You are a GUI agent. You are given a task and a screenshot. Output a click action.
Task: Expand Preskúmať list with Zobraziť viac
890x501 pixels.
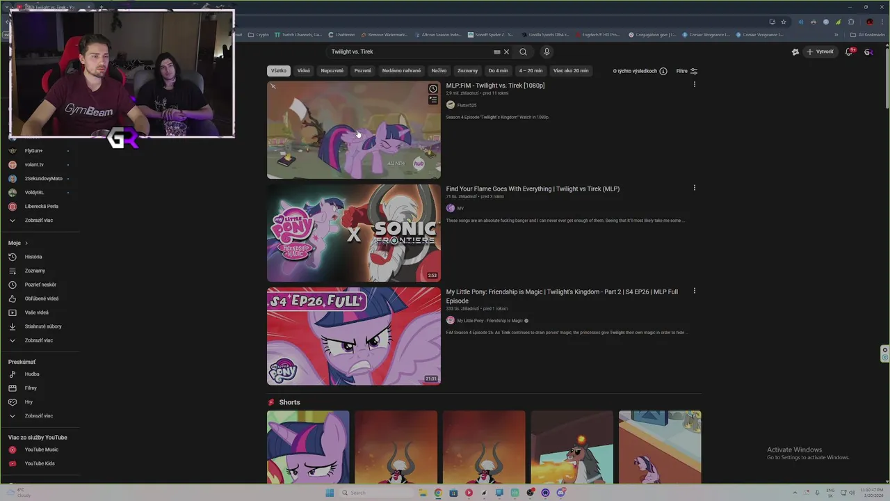pyautogui.click(x=40, y=415)
